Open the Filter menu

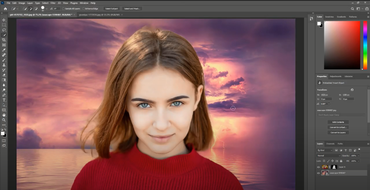coord(53,3)
